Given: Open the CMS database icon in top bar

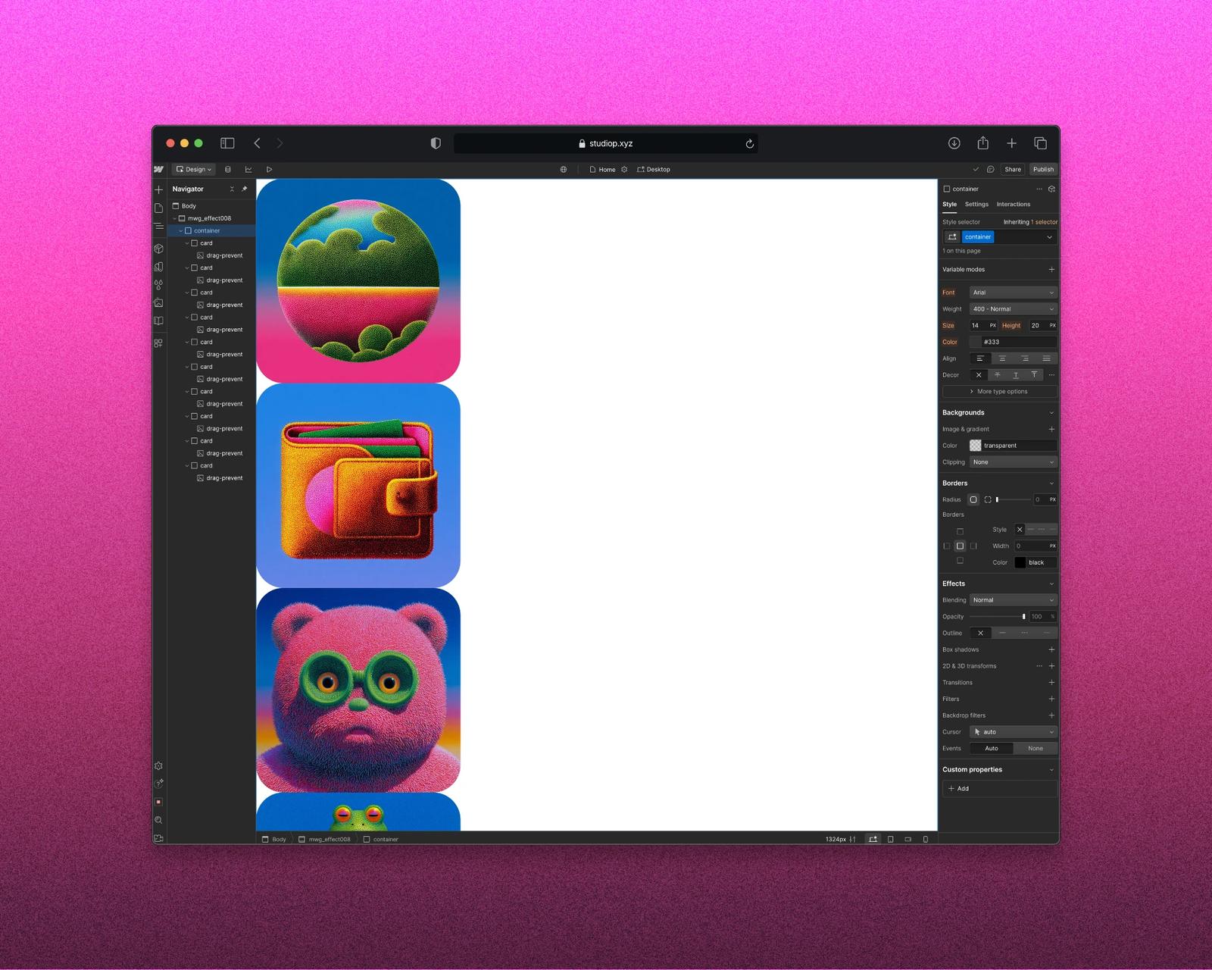Looking at the screenshot, I should click(228, 169).
